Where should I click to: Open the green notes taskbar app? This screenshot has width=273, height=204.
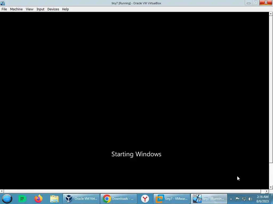click(22, 199)
